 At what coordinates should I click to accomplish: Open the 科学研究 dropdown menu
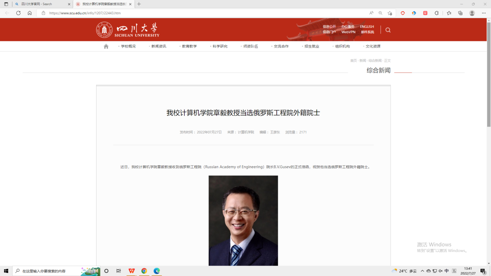(x=219, y=46)
